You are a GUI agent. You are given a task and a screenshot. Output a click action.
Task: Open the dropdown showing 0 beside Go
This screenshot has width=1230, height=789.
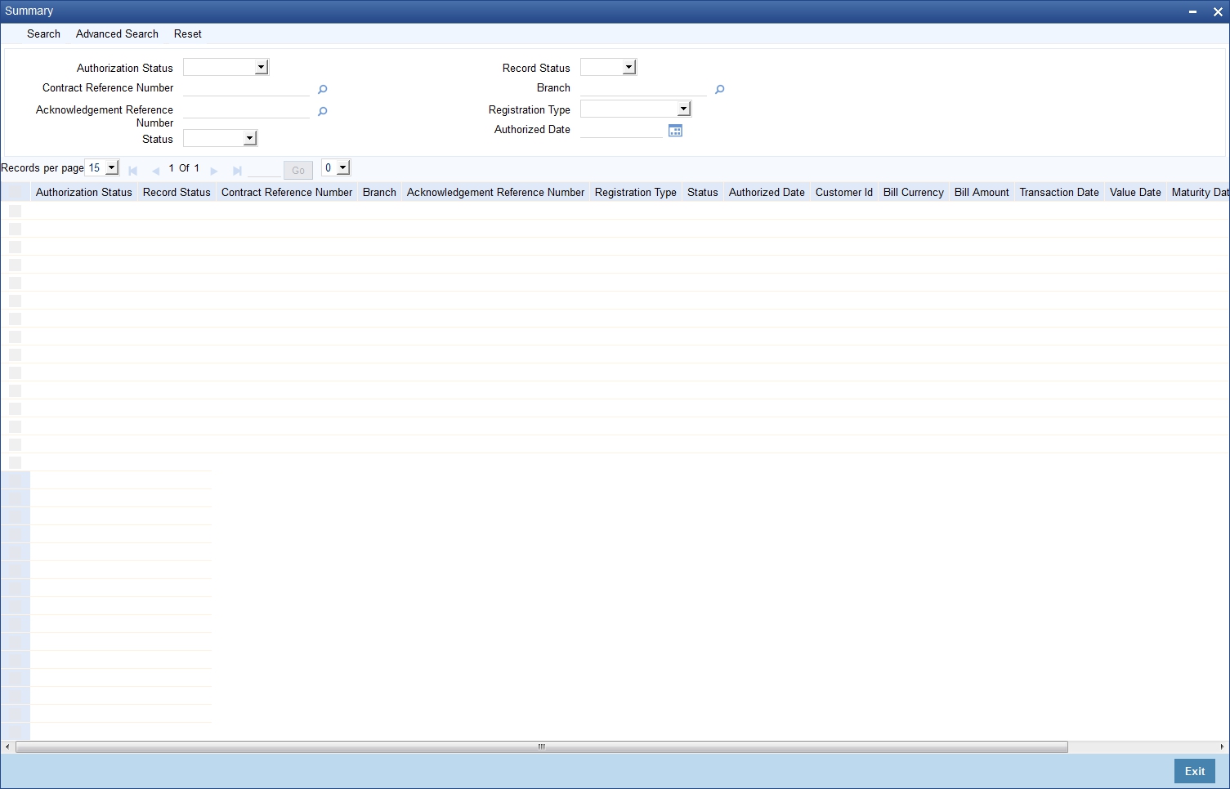coord(336,167)
